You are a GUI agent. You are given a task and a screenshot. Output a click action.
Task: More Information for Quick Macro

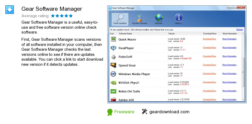(x=229, y=39)
